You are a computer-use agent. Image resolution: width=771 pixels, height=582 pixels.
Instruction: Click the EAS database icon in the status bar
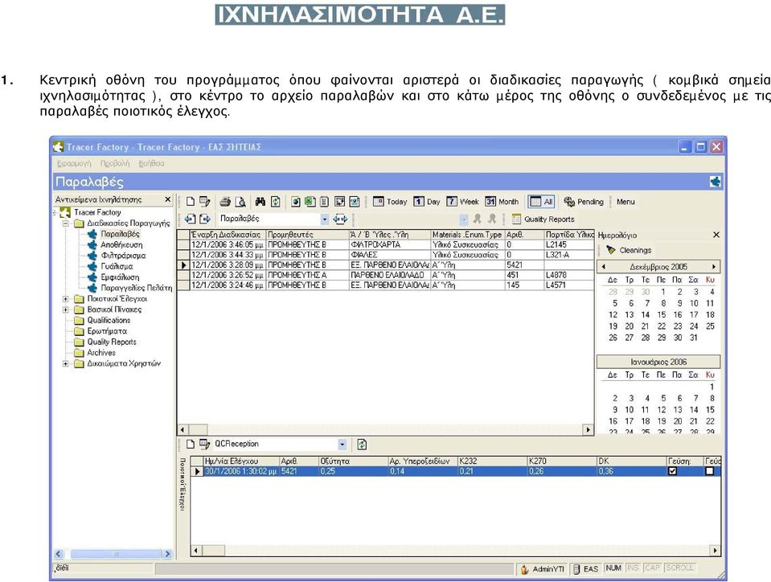point(576,569)
